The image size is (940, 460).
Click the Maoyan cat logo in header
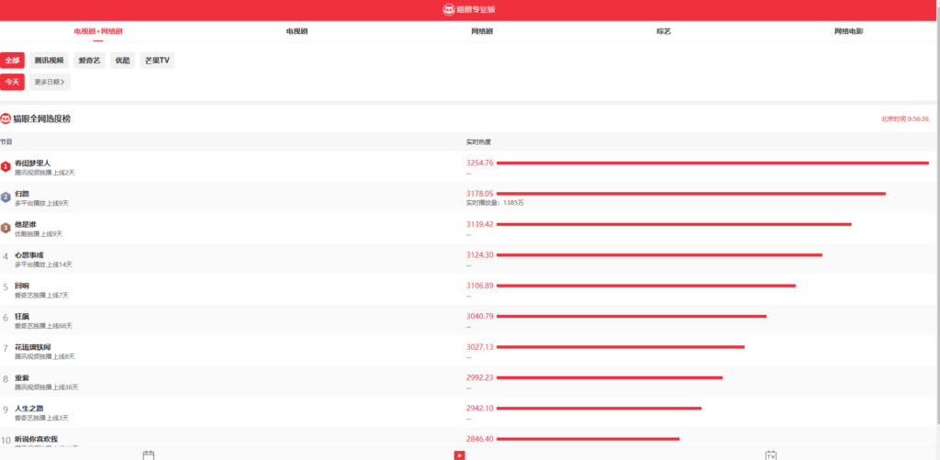point(448,9)
